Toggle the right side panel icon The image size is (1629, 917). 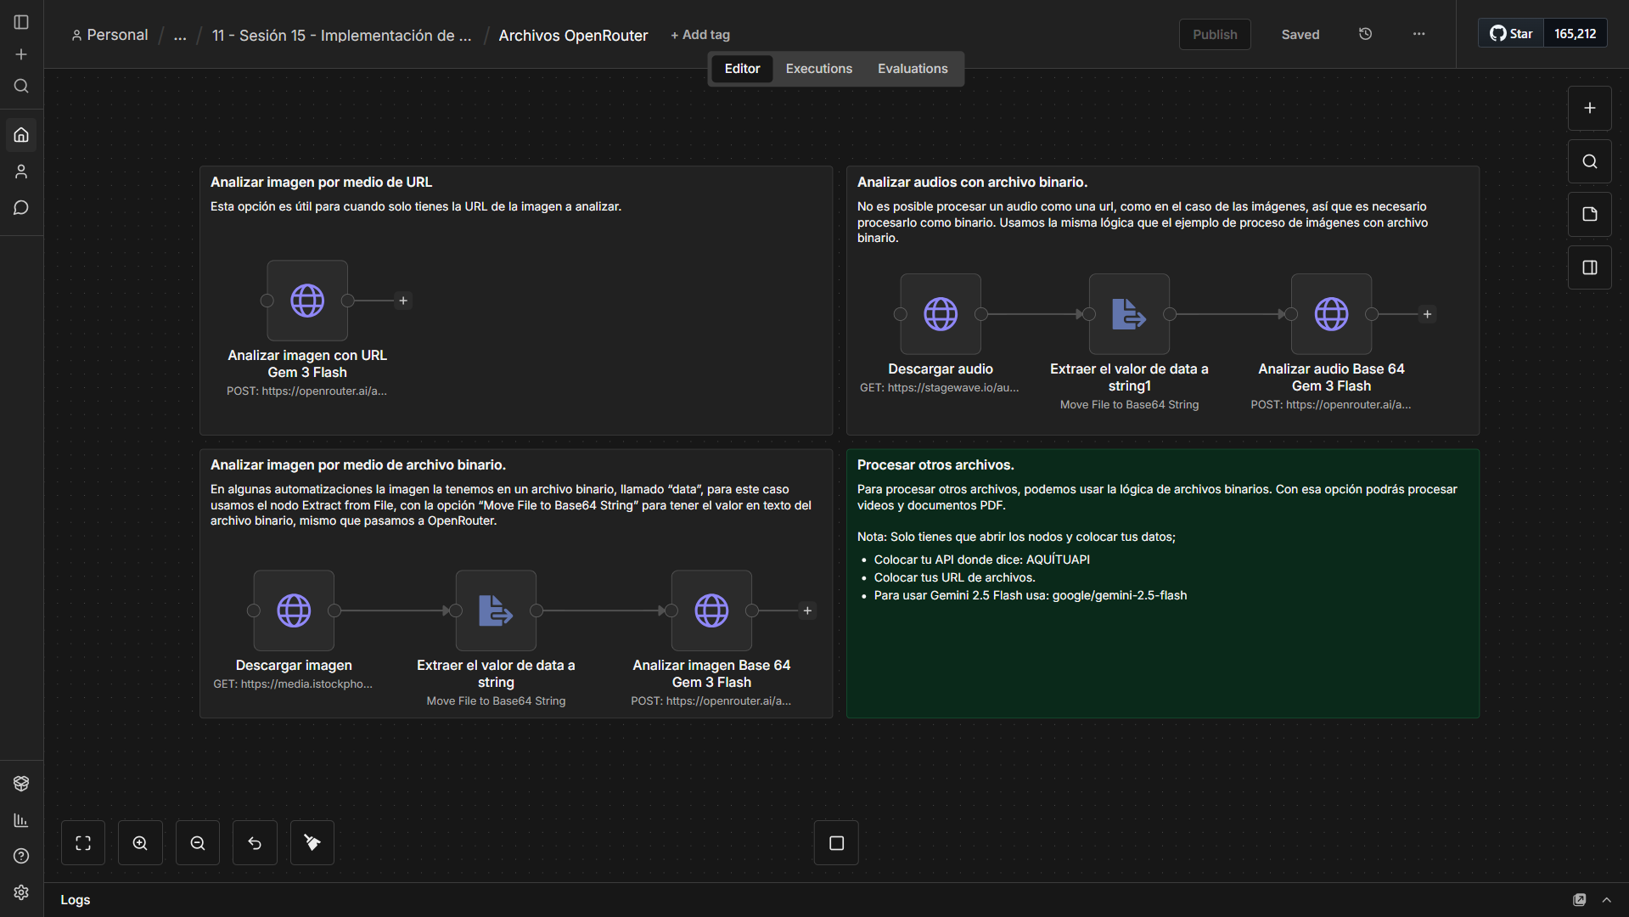point(1589,267)
